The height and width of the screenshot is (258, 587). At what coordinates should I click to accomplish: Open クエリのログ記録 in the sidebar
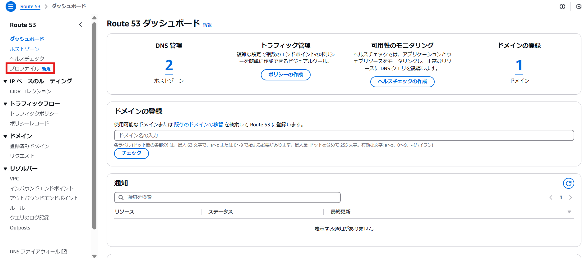click(30, 218)
